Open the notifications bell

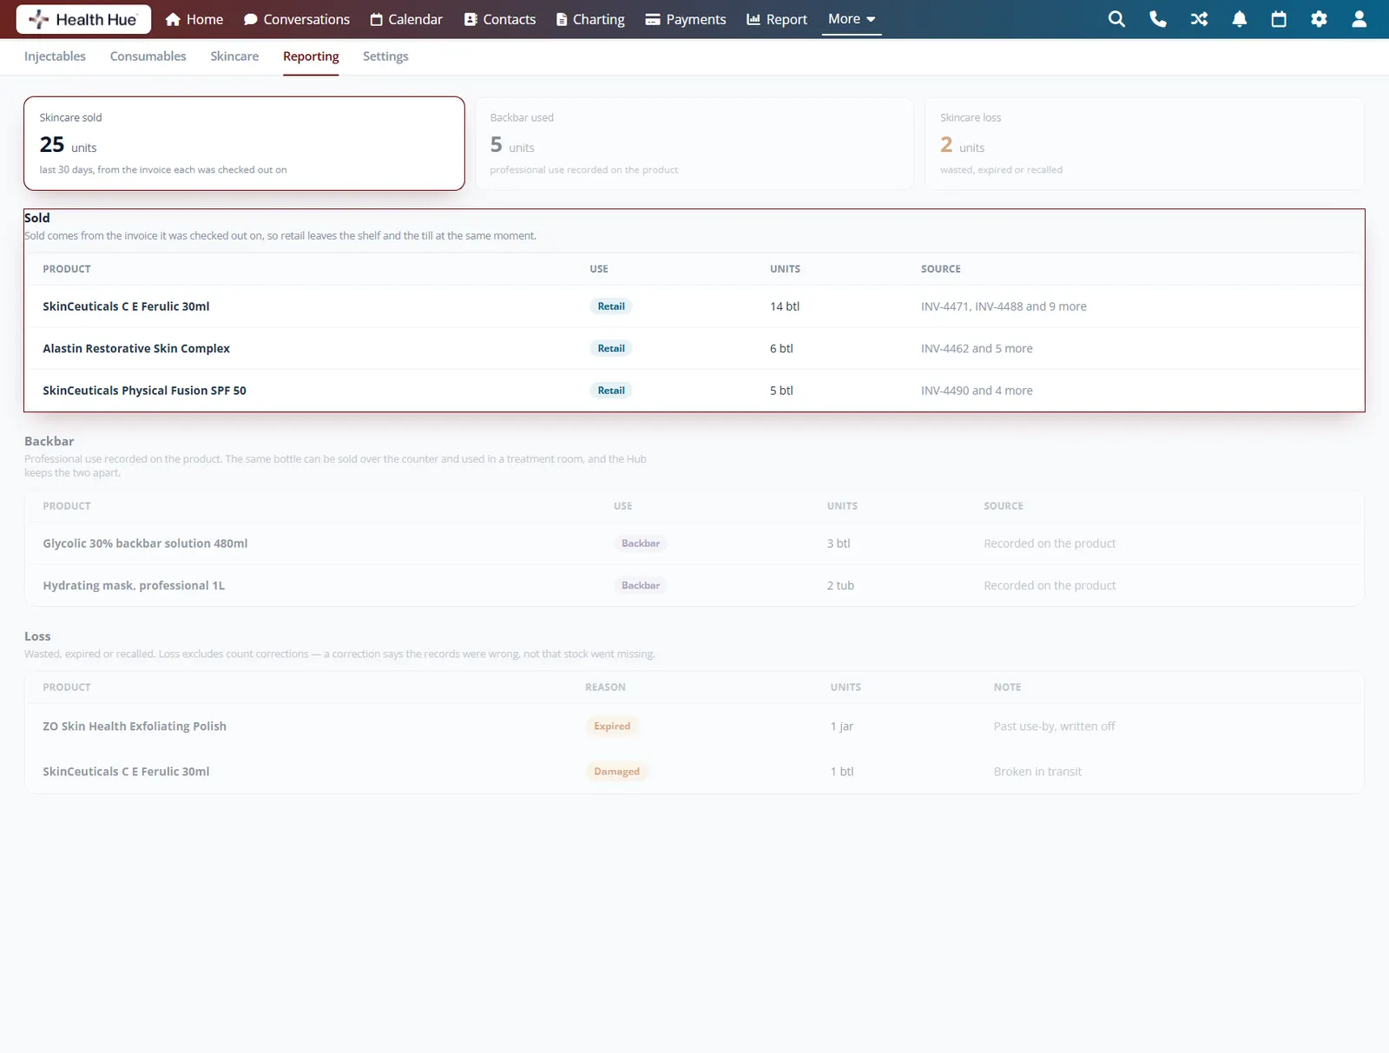click(x=1240, y=19)
